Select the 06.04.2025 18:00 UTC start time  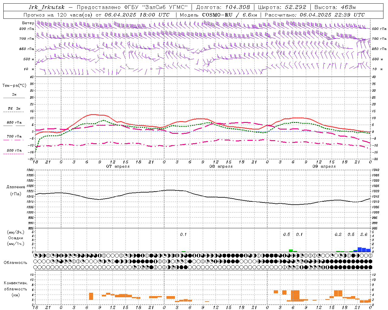coord(137,15)
